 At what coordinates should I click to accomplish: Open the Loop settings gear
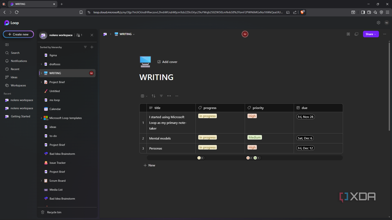pos(378,23)
